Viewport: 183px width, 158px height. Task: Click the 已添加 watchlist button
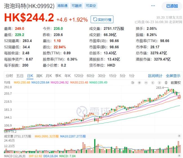[x=172, y=6]
